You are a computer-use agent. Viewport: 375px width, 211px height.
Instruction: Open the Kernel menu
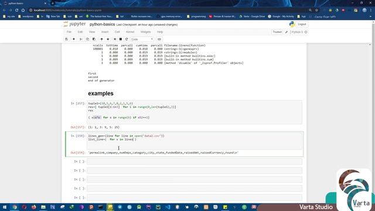click(130, 32)
